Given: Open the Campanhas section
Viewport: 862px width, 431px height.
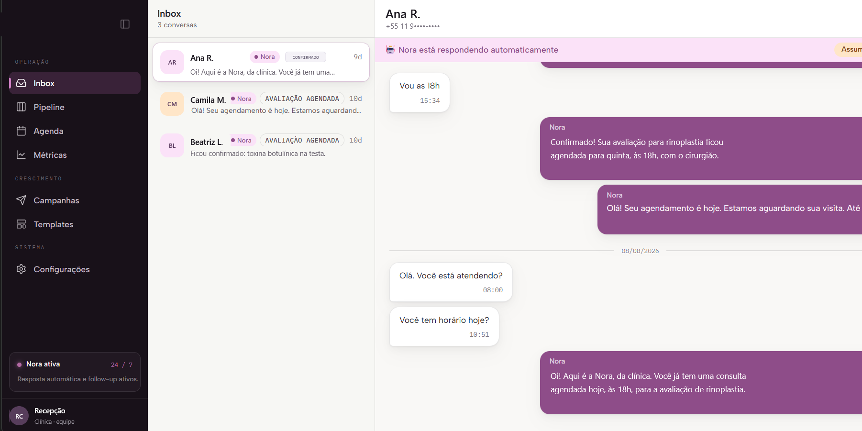Looking at the screenshot, I should click(x=75, y=200).
